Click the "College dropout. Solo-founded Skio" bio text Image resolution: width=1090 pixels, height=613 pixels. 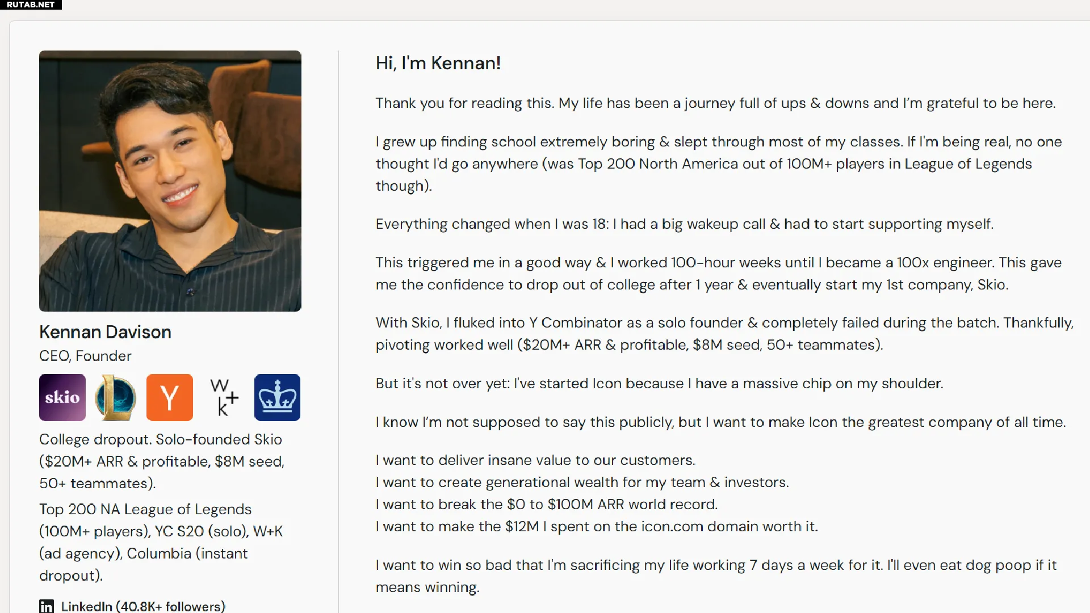[x=162, y=461]
